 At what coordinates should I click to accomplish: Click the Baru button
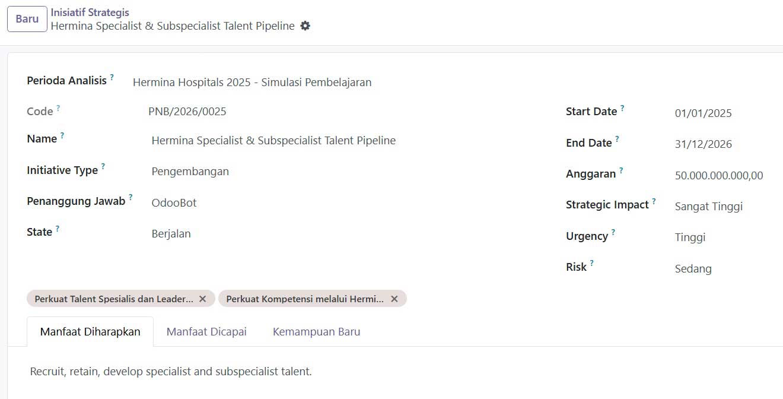(27, 19)
